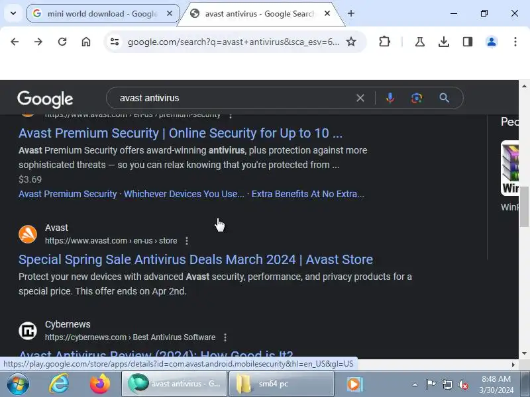Open the muted volume tray icon
530x397 pixels.
[x=462, y=384]
